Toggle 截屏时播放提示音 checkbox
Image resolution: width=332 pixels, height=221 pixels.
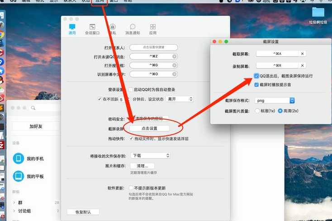(x=256, y=85)
